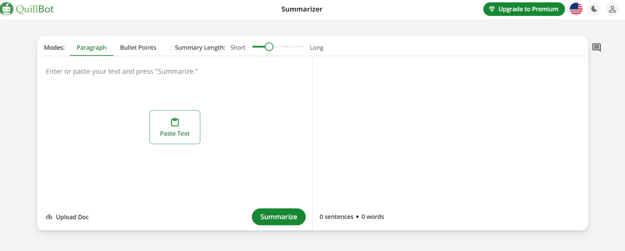This screenshot has width=625, height=251.
Task: Click the Summarize button
Action: (278, 217)
